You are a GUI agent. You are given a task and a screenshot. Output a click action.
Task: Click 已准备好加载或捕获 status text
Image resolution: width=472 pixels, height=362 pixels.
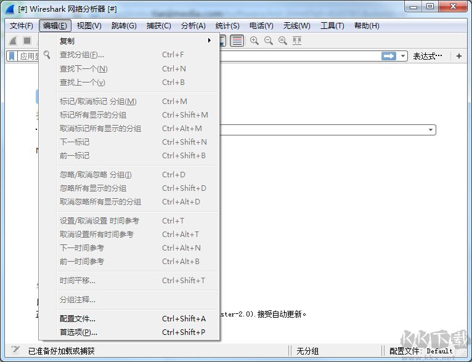coord(62,351)
